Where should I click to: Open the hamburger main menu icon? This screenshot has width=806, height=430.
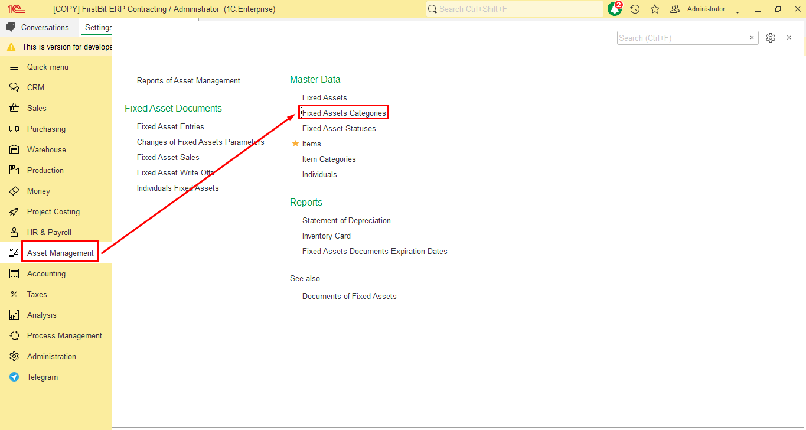tap(37, 9)
